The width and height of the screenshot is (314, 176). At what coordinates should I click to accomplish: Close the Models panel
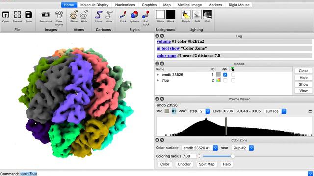[x=157, y=64]
